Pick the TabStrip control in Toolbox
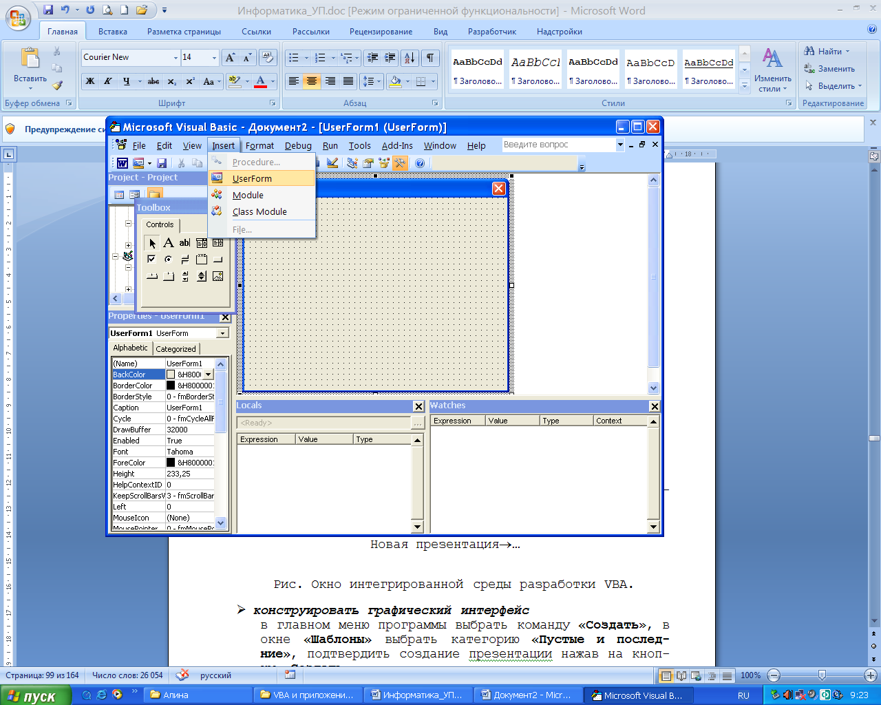Image resolution: width=881 pixels, height=705 pixels. coord(152,276)
